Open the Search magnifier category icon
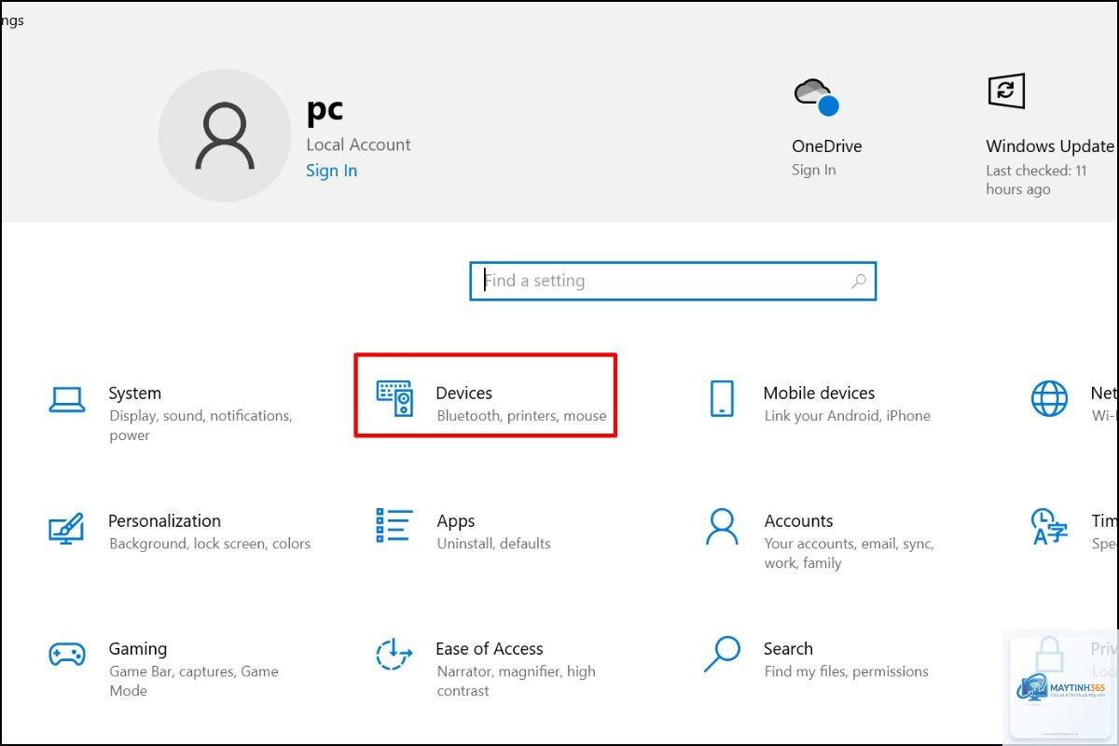 click(722, 654)
